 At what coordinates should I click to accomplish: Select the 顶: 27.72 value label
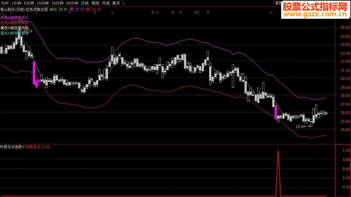(77, 10)
